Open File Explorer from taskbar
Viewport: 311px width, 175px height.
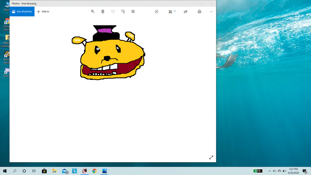(54, 171)
